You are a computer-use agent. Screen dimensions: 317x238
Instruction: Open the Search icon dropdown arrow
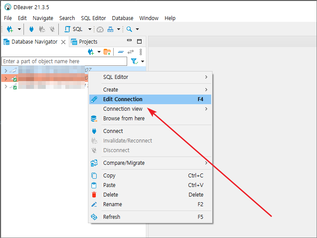pos(137,29)
